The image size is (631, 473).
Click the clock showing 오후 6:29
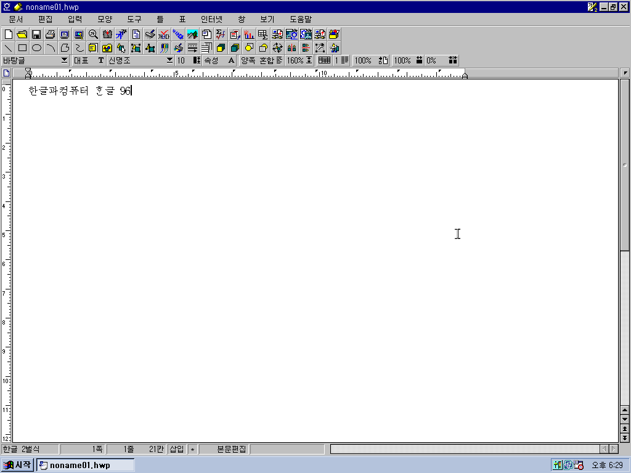click(x=607, y=466)
